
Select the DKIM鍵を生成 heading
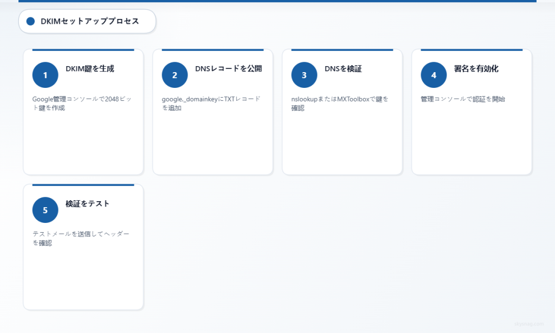90,69
